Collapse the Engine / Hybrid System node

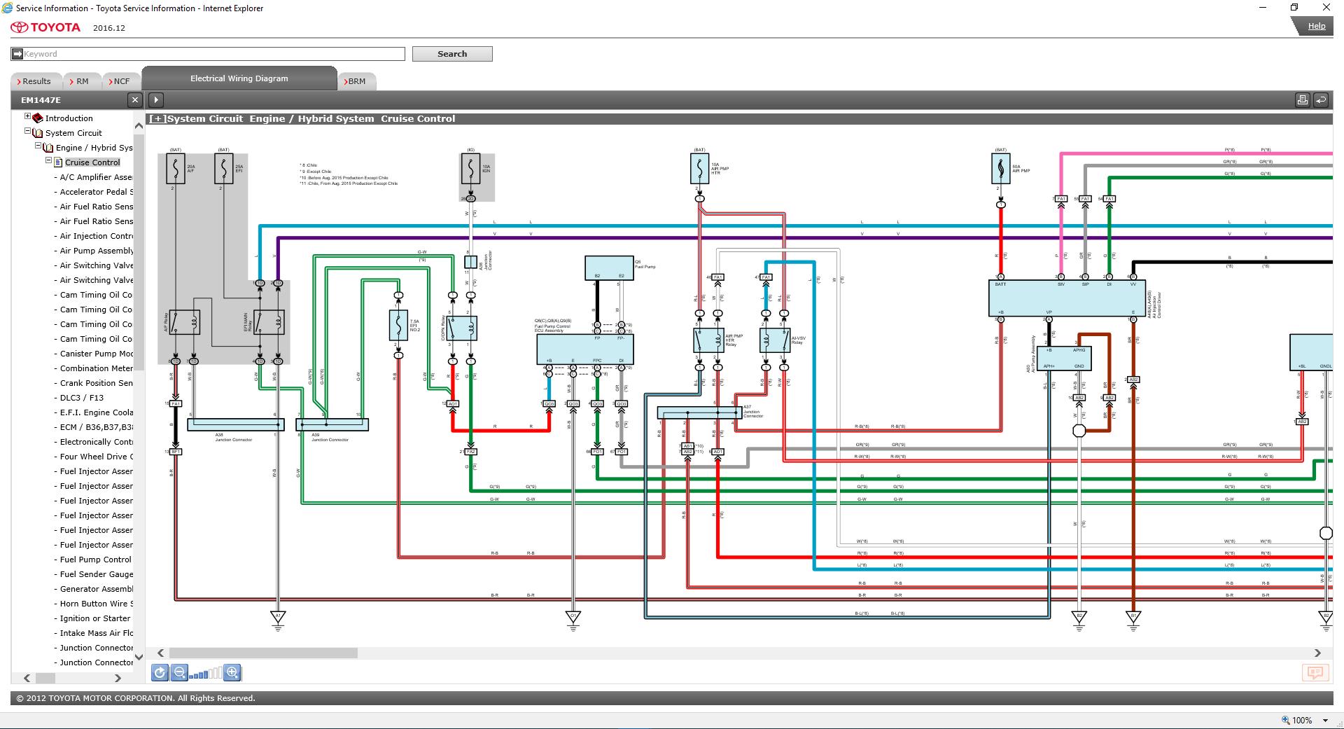click(38, 146)
